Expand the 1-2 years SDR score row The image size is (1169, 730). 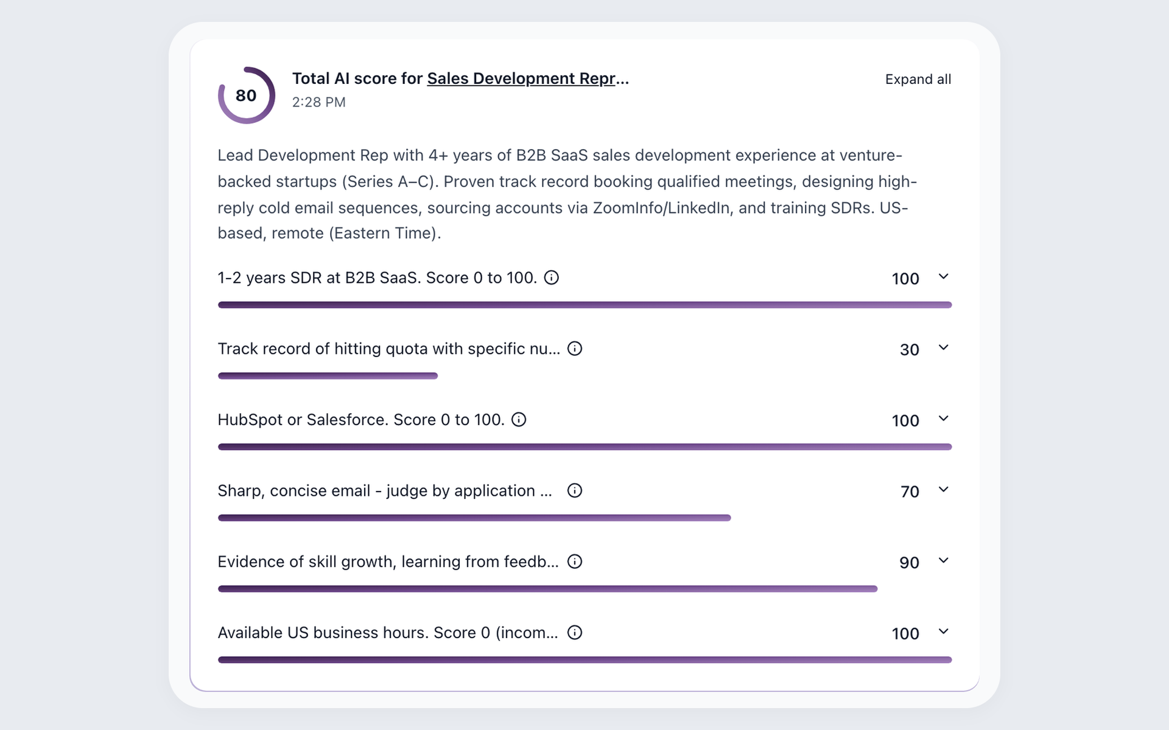[x=944, y=277]
